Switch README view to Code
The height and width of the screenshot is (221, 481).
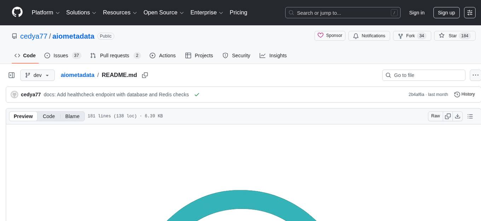48,116
